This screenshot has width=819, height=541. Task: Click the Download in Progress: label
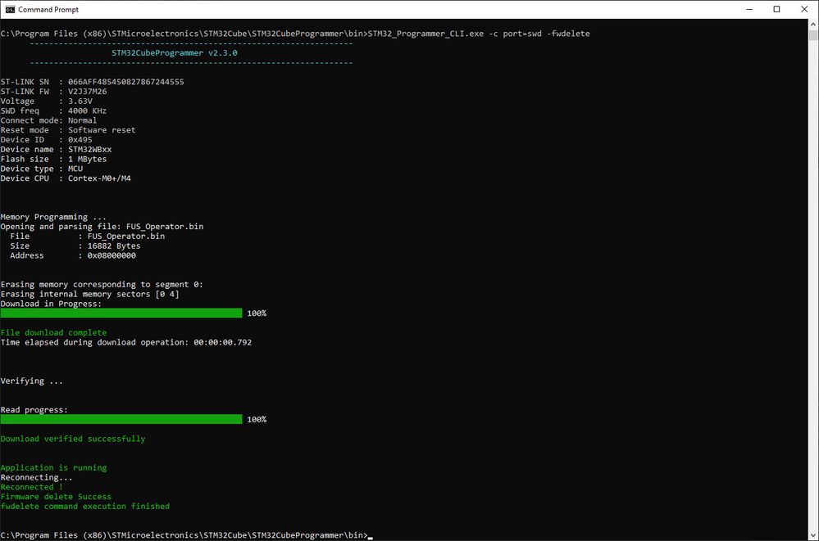click(x=51, y=304)
